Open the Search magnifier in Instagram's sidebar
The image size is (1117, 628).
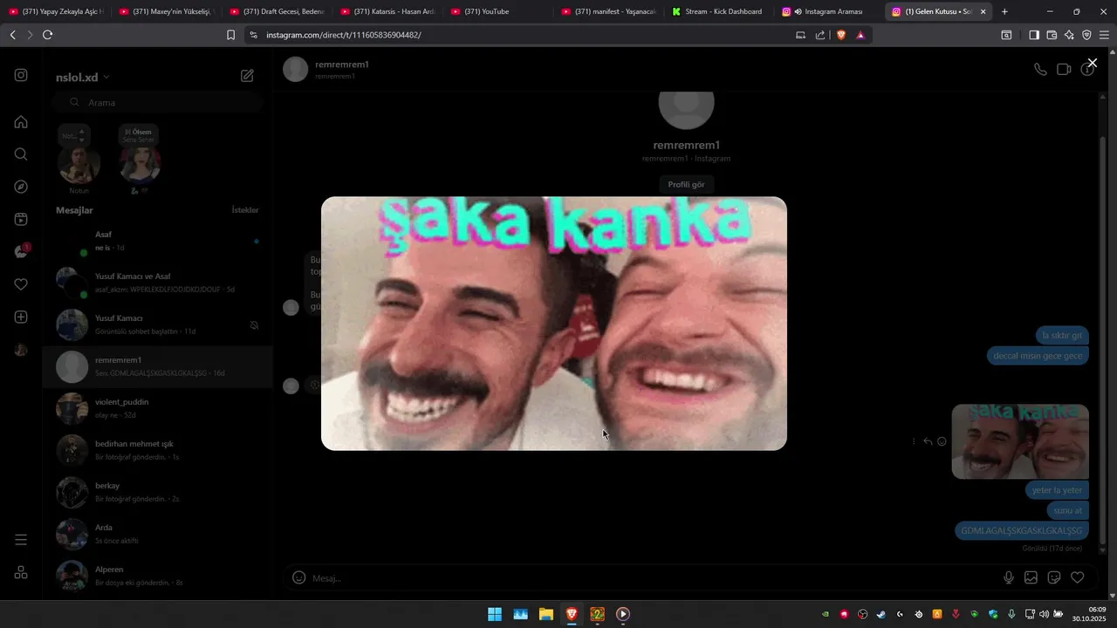coord(21,154)
